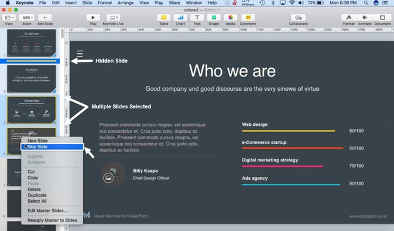The height and width of the screenshot is (231, 394).
Task: Open the Apple menu
Action: coord(8,3)
